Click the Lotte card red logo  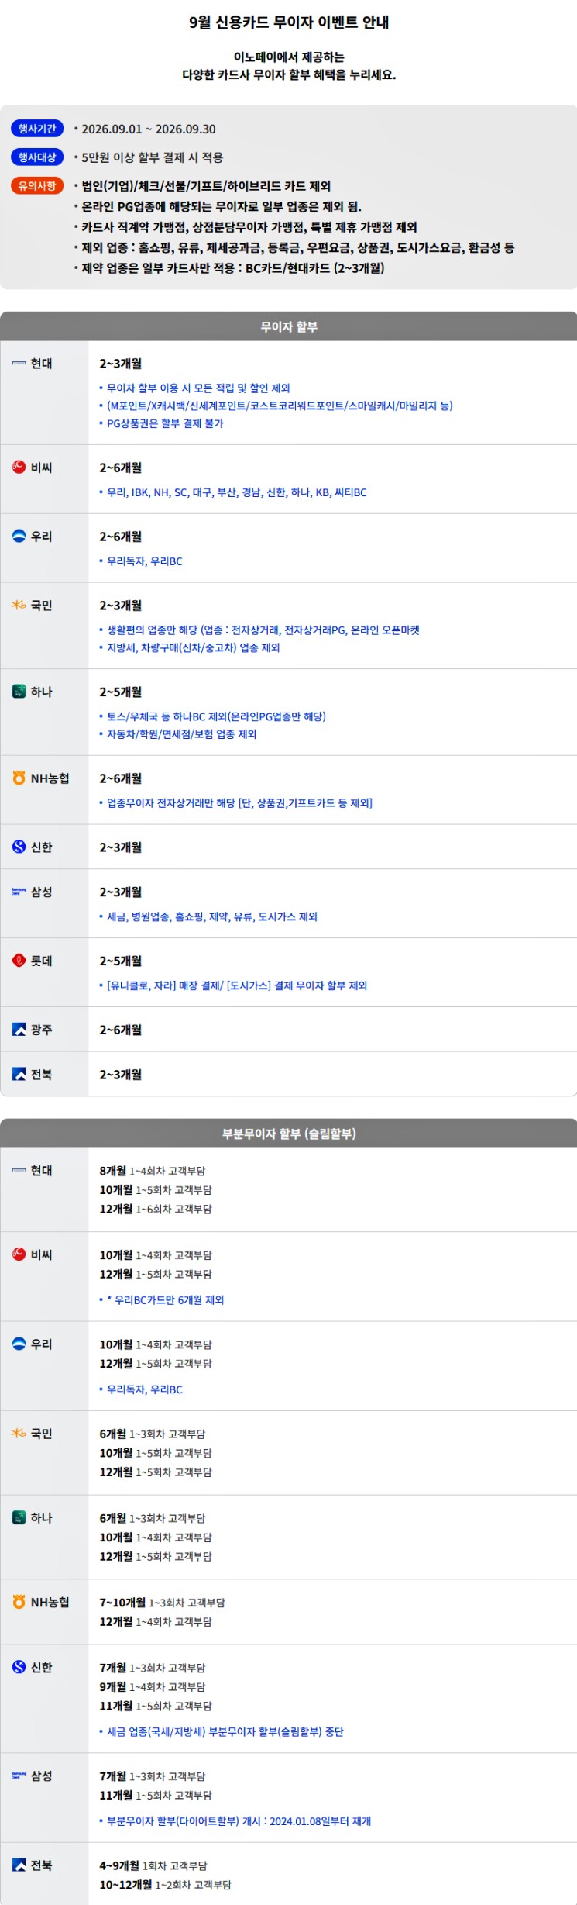(x=19, y=960)
